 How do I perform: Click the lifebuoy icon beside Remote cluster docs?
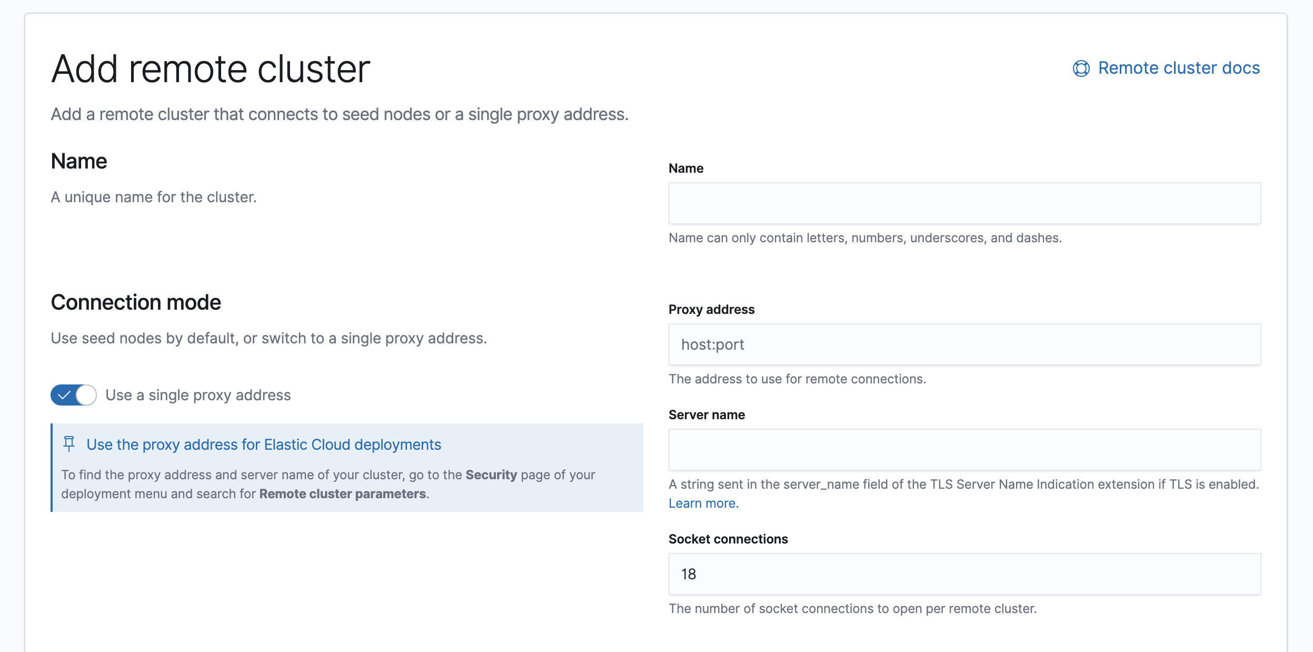coord(1081,68)
